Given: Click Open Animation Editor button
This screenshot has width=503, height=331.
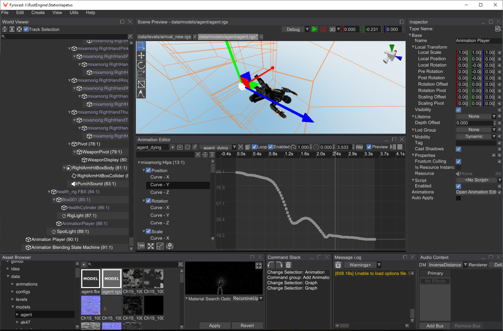Looking at the screenshot, I should [476, 192].
